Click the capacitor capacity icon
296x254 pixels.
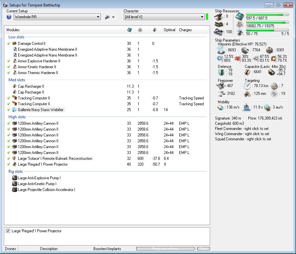[247, 72]
